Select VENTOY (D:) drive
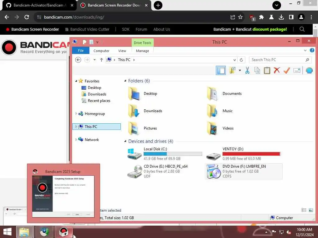The width and height of the screenshot is (318, 238). click(x=243, y=154)
